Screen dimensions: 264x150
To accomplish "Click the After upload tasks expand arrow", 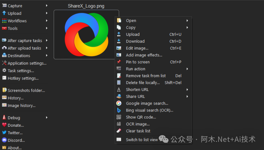I will coord(47,48).
